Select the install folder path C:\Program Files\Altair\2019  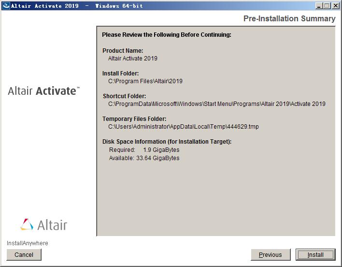[x=145, y=81]
